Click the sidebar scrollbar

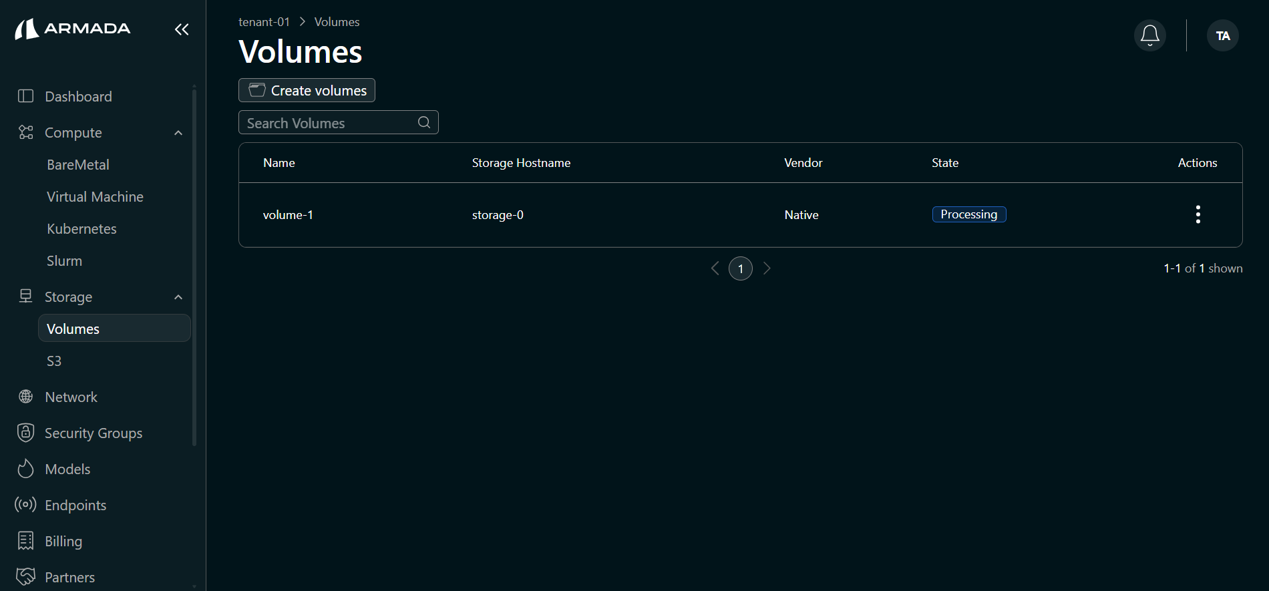[194, 267]
